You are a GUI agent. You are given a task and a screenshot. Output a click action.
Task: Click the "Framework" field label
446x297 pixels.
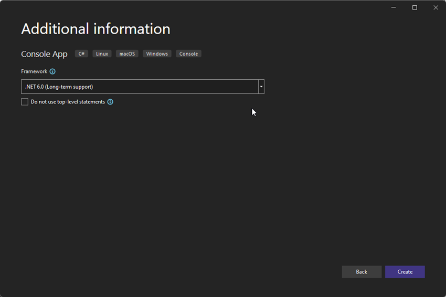pos(34,71)
